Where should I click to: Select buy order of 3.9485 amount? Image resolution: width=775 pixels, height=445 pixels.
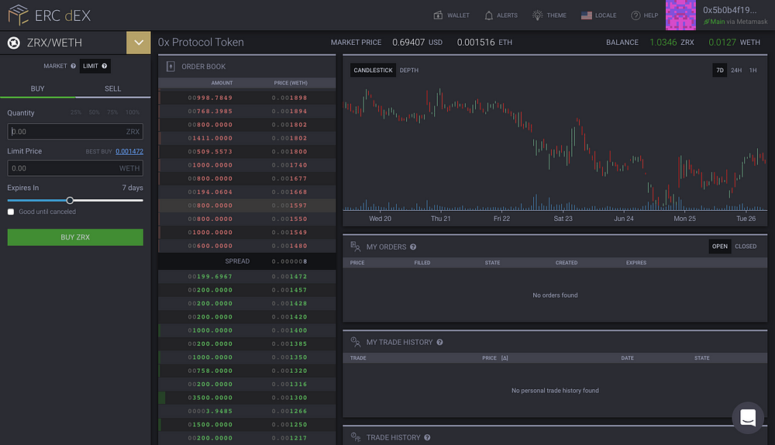pos(246,411)
